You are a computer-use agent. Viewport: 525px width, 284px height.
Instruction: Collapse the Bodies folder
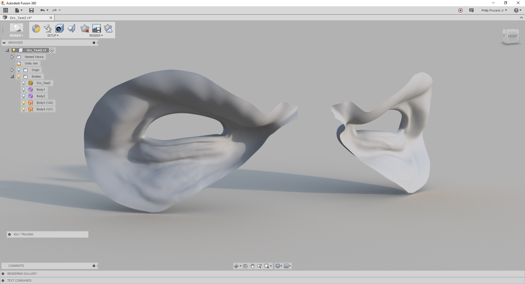click(12, 76)
